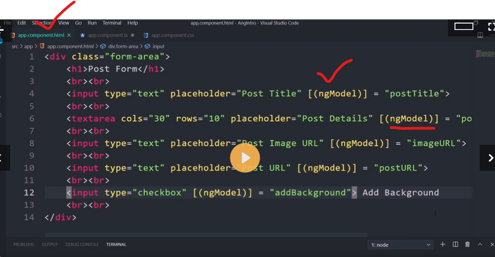
Task: Show the PROBLEMS panel tab
Action: click(24, 245)
